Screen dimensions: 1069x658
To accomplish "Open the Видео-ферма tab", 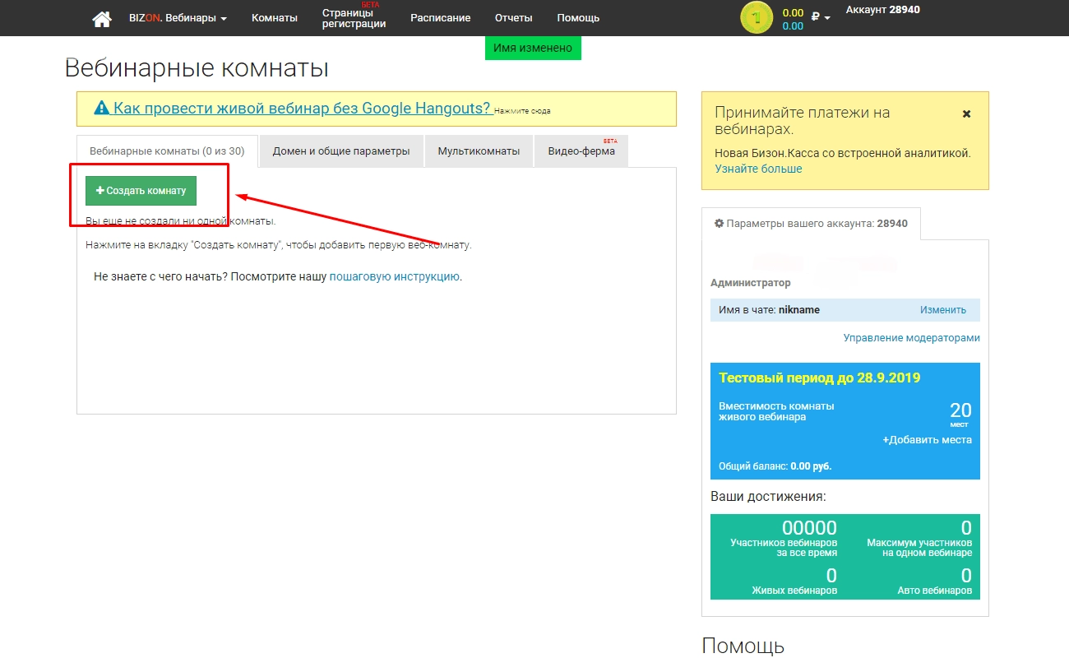I will click(581, 151).
